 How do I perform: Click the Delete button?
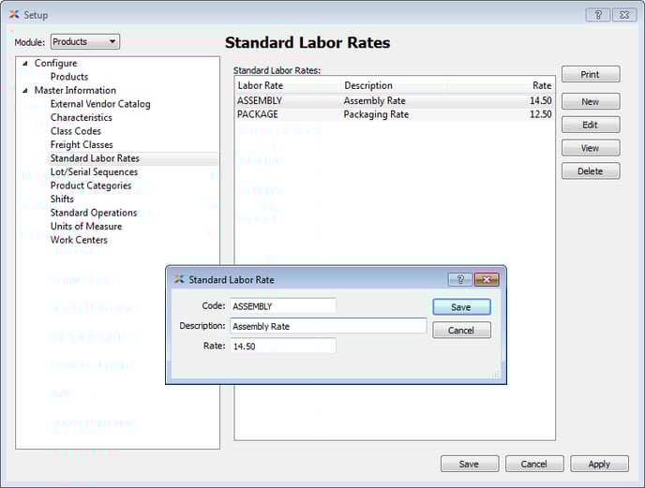(590, 171)
